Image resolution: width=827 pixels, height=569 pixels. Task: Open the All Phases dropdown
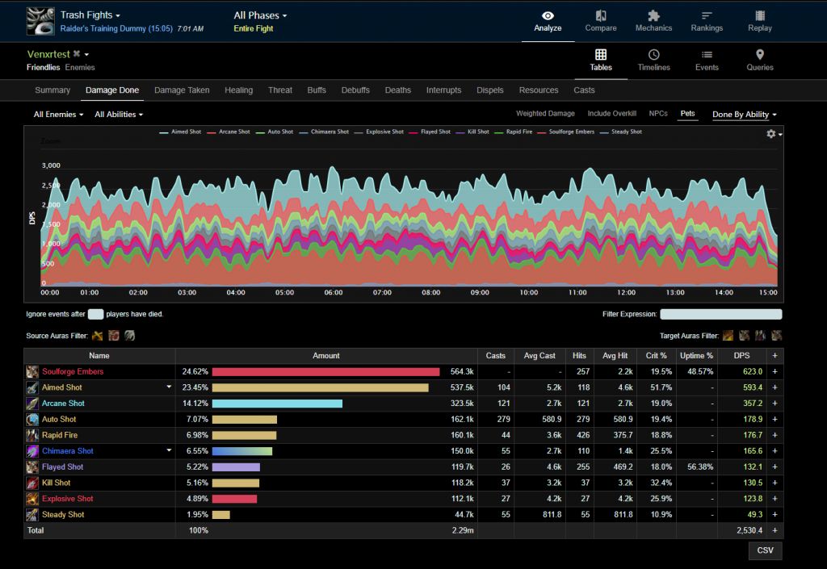(x=261, y=15)
